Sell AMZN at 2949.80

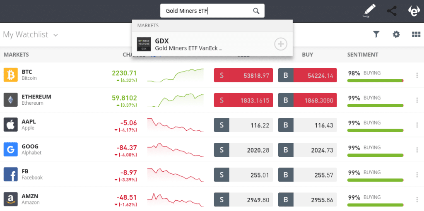(x=243, y=199)
